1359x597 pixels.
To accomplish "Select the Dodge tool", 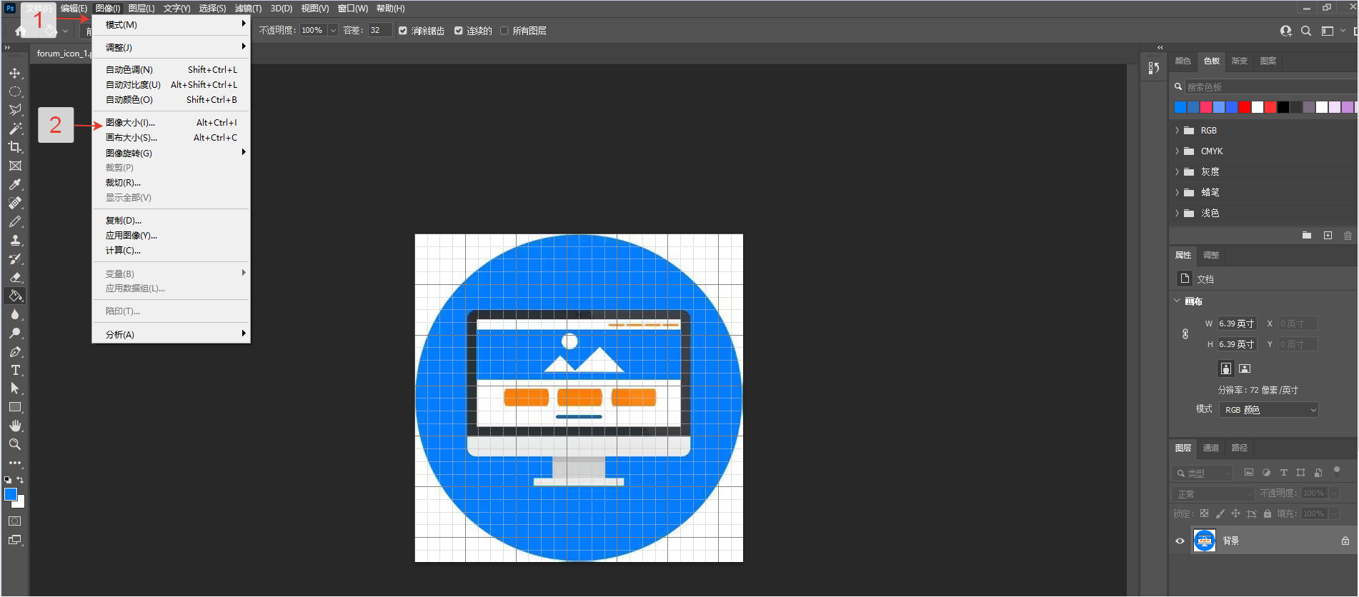I will tap(15, 333).
